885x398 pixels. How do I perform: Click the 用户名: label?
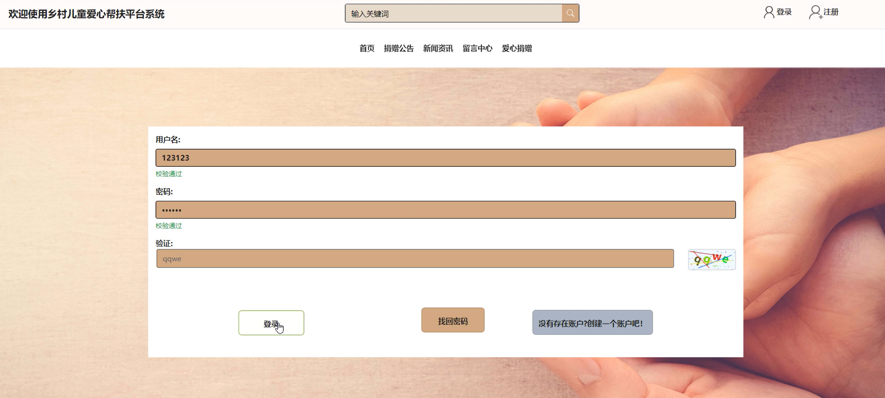click(x=168, y=140)
